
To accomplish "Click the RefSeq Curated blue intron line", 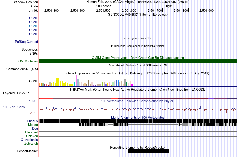I will tap(138, 42).
